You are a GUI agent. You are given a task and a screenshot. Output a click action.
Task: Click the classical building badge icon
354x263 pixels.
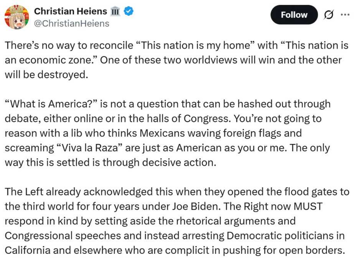[115, 11]
